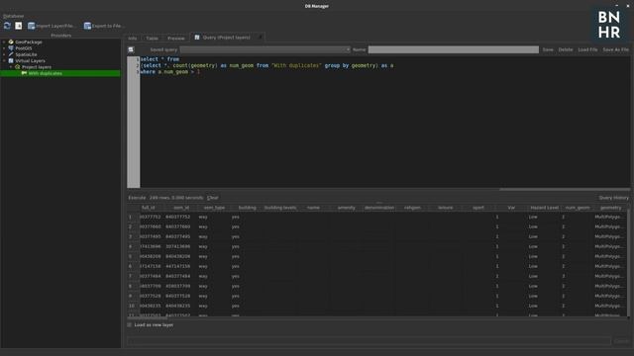Select the SpatiaLite provider icon
The image size is (634, 356).
pyautogui.click(x=11, y=54)
